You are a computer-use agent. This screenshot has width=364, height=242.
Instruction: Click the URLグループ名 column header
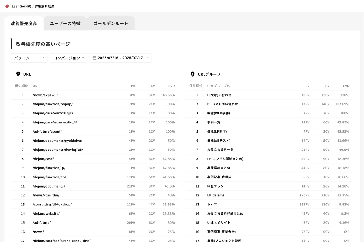(x=218, y=86)
